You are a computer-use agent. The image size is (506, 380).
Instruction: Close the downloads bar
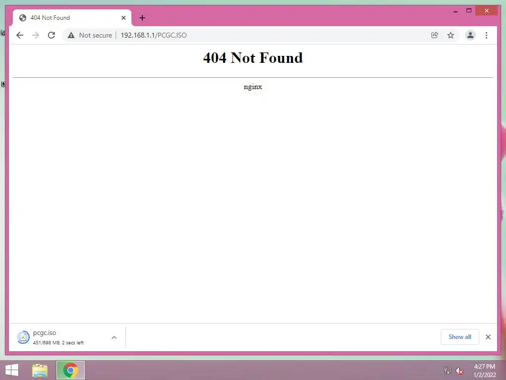(x=488, y=337)
